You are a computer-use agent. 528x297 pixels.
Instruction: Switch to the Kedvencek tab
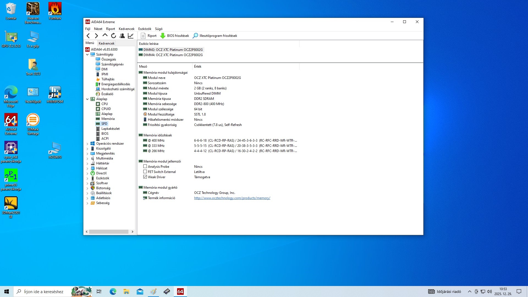point(106,43)
